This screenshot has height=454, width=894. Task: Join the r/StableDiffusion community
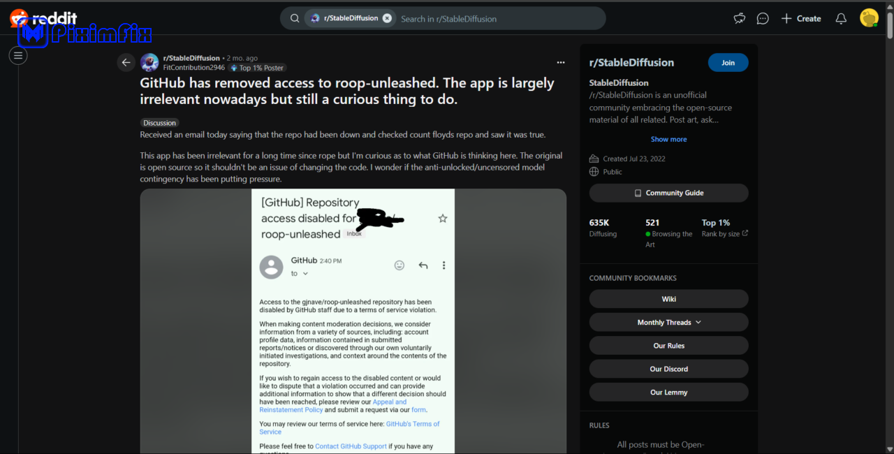coord(728,62)
